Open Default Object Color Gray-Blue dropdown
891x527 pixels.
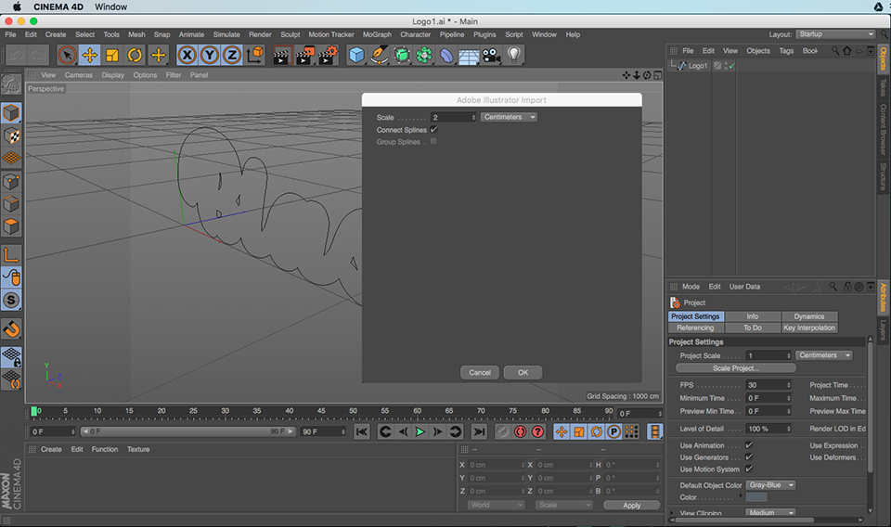770,485
